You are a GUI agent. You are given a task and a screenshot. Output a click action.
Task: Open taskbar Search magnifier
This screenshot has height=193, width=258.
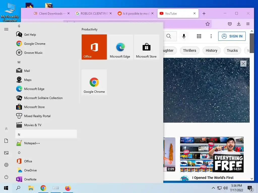[x=18, y=188]
